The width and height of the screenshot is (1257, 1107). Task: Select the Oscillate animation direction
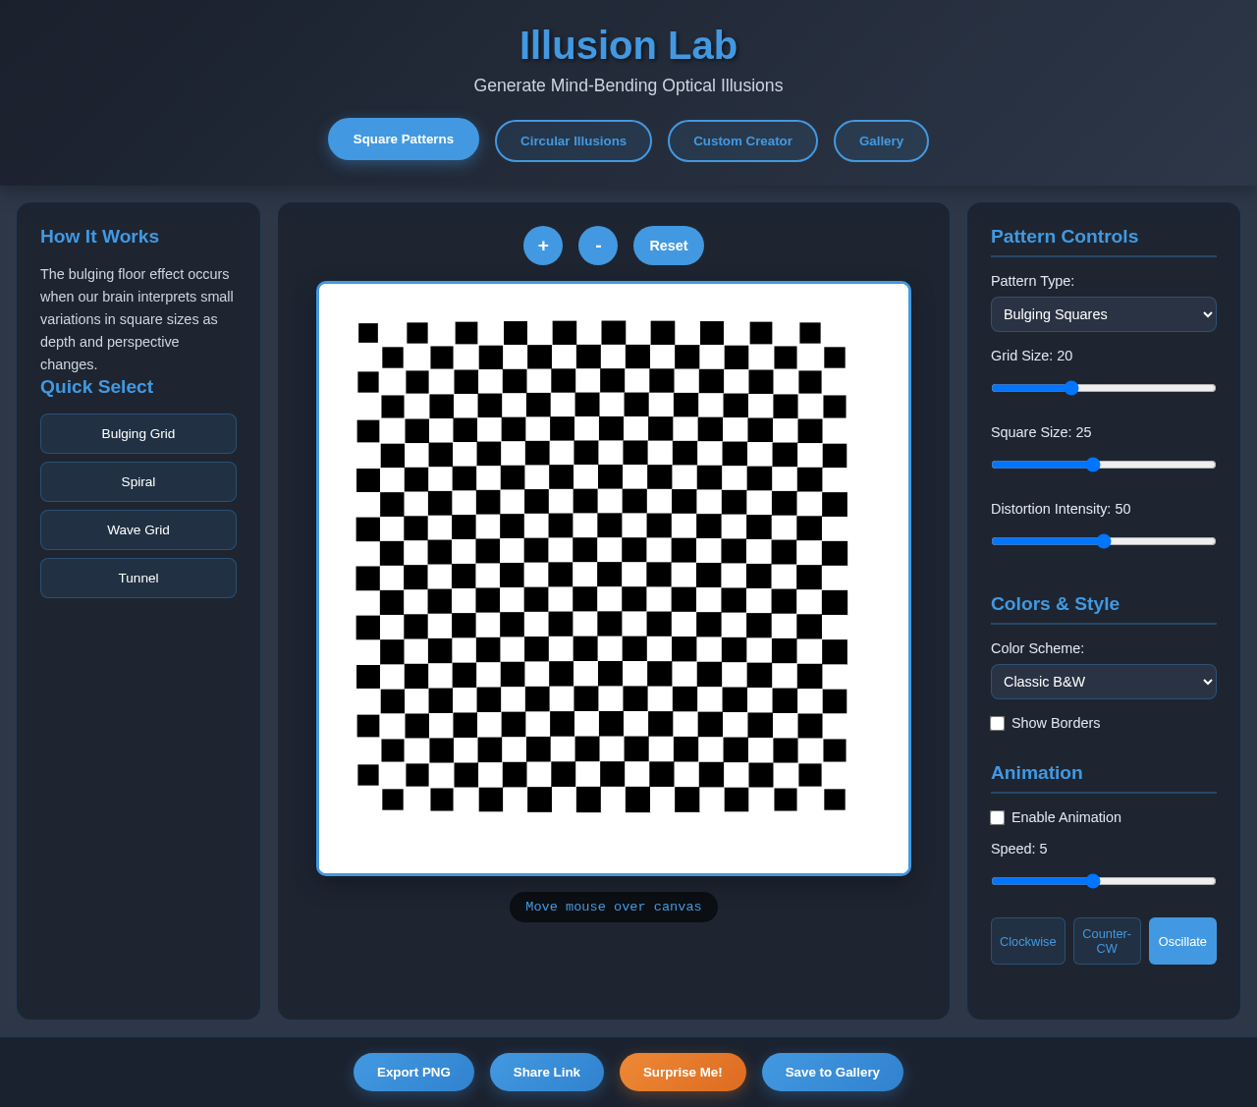point(1182,941)
